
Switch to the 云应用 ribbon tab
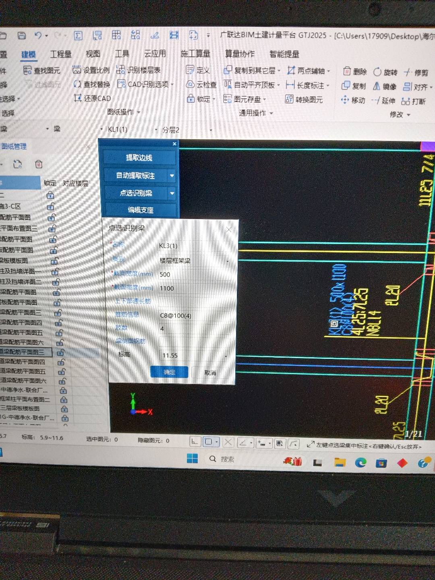[155, 54]
